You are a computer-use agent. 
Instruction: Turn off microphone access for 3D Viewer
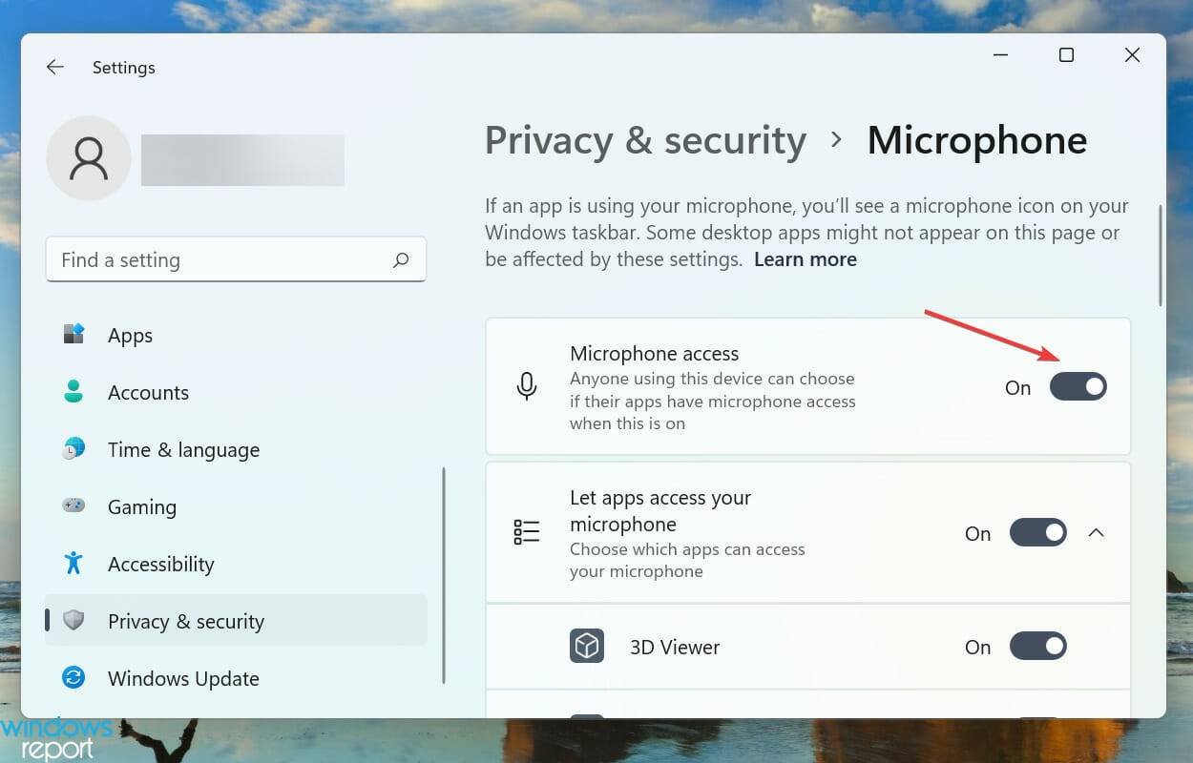point(1038,646)
